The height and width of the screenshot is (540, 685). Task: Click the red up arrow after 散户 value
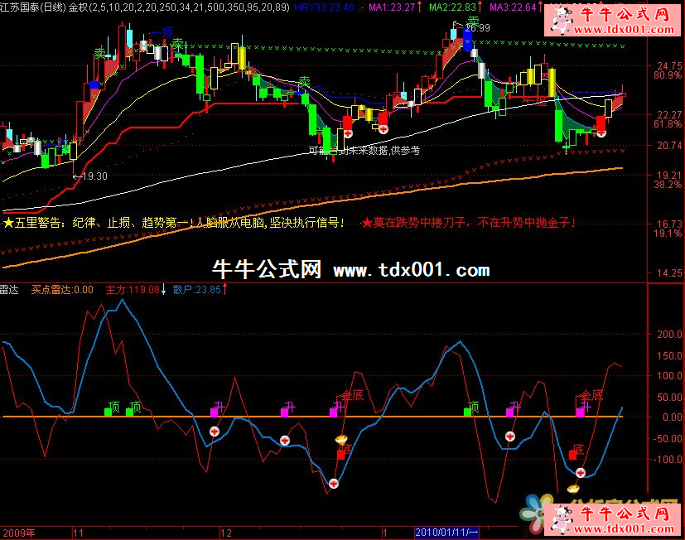coord(225,290)
